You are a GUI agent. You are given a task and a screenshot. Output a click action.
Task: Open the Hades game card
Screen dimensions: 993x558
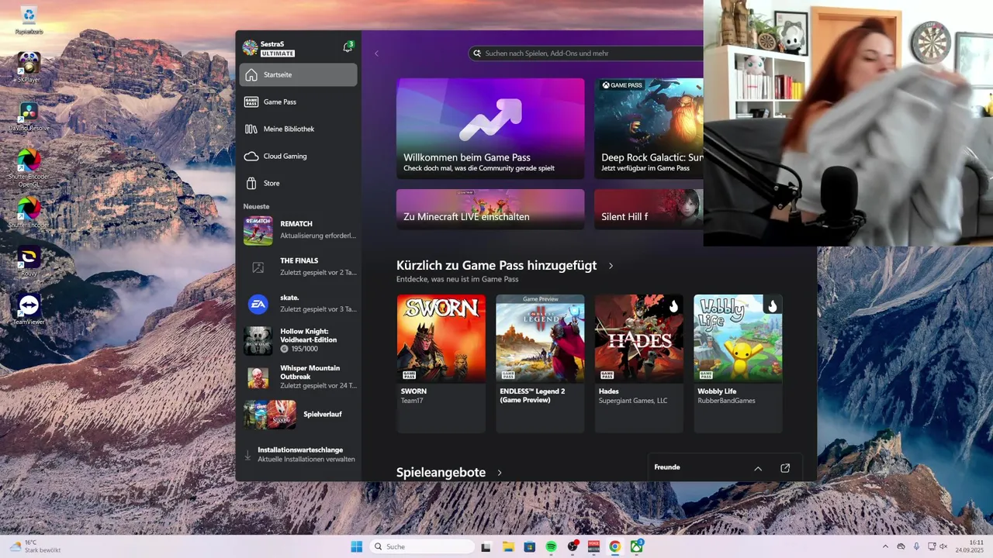coord(639,363)
